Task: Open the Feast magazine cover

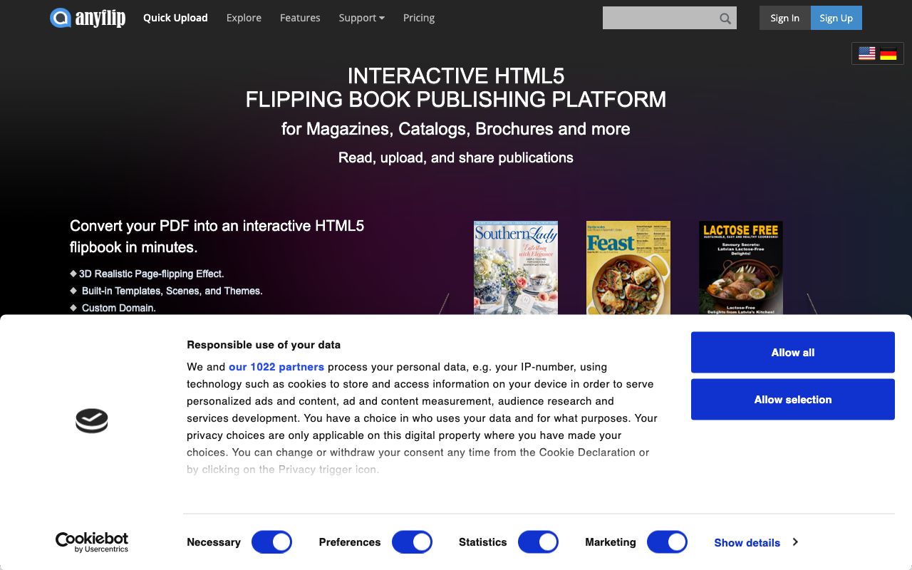Action: pos(628,268)
